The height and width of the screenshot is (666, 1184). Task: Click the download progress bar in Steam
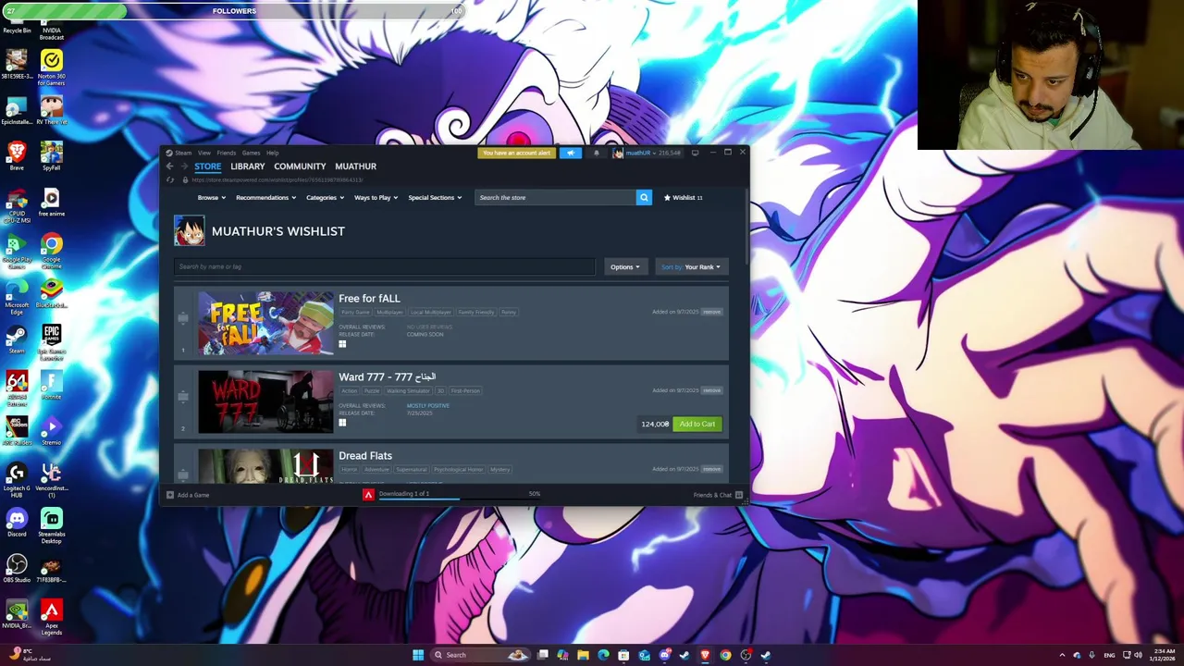point(460,499)
